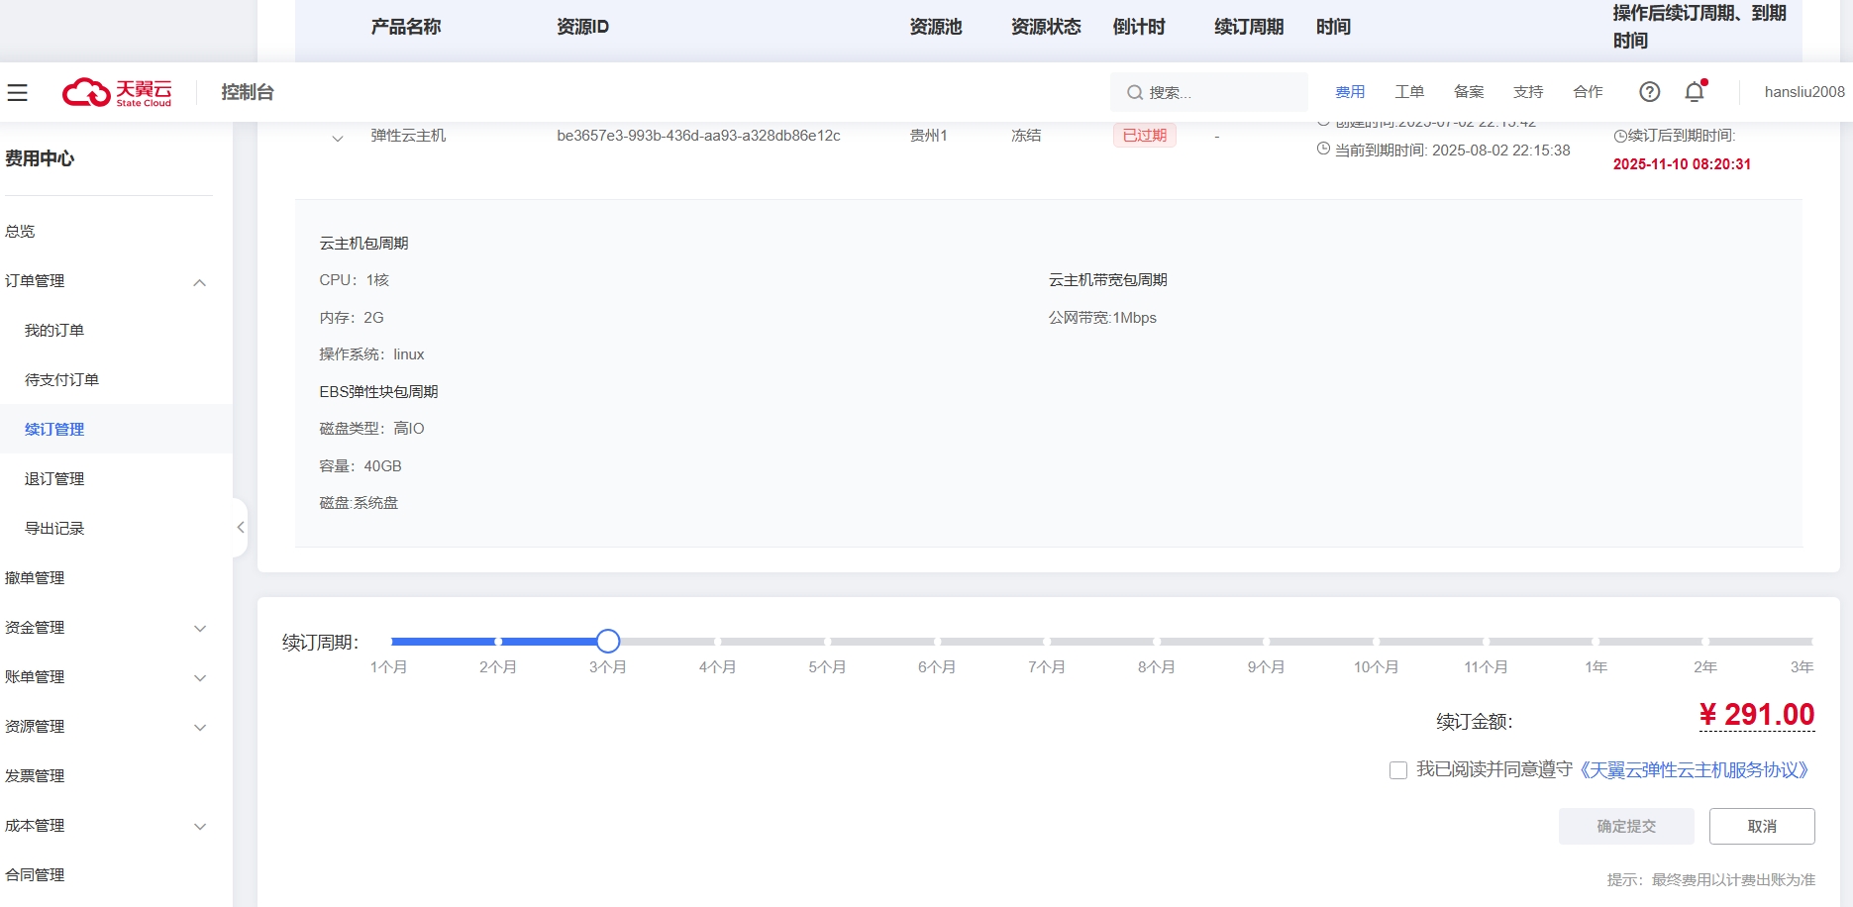
Task: Click the State Cloud logo
Action: click(x=117, y=92)
